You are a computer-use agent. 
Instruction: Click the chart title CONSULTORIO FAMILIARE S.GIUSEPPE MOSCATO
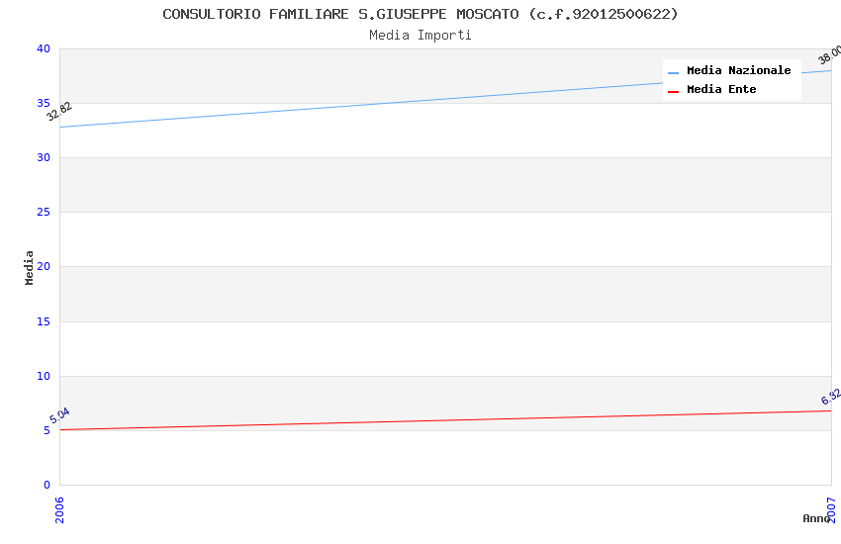pyautogui.click(x=420, y=14)
